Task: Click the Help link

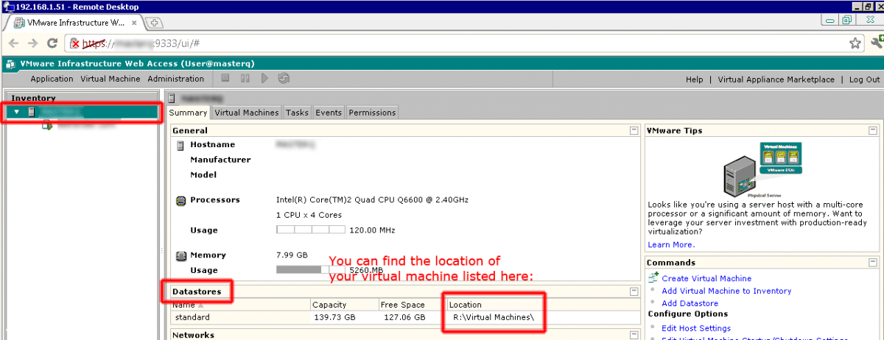Action: coord(694,79)
